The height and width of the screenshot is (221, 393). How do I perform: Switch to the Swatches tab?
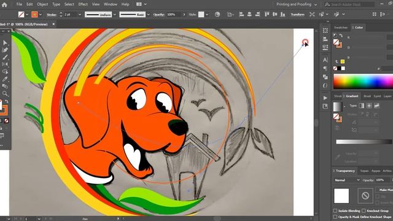tap(341, 28)
